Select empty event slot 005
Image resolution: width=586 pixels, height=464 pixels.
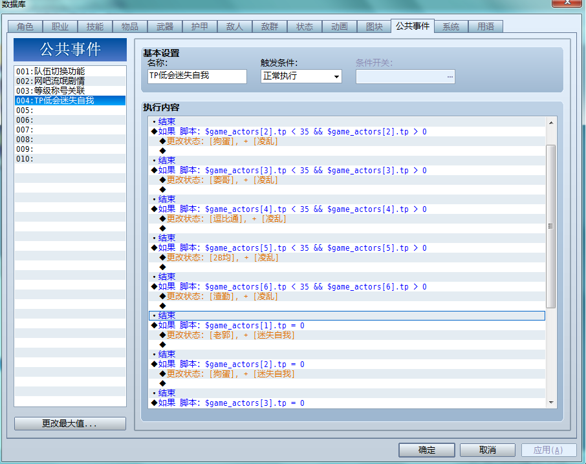(x=70, y=110)
